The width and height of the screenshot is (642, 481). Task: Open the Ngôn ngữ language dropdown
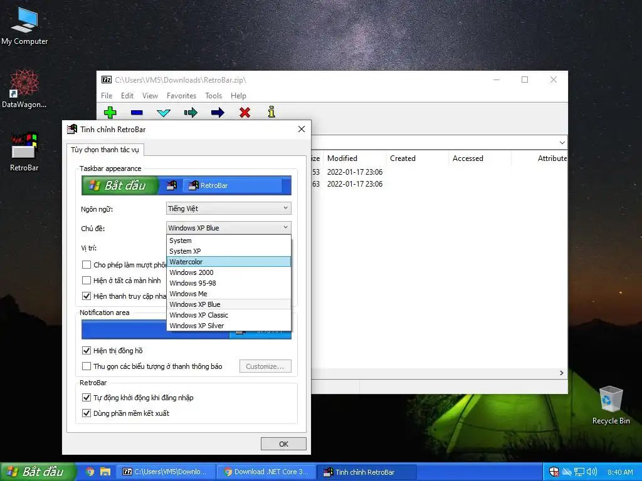point(229,208)
